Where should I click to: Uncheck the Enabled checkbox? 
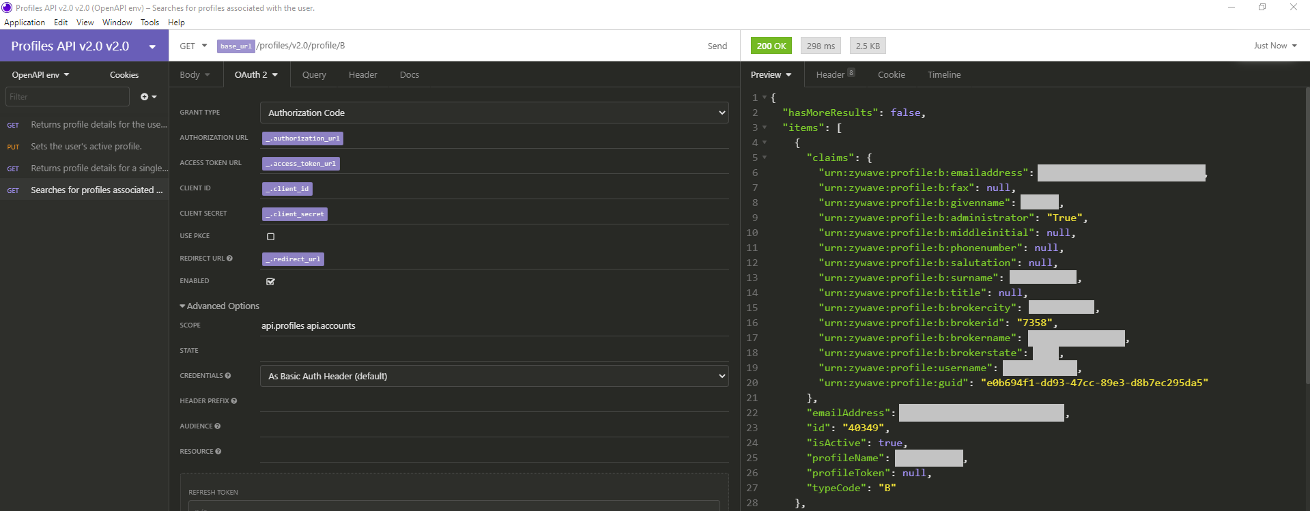click(x=270, y=282)
